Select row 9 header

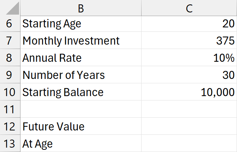pos(10,75)
